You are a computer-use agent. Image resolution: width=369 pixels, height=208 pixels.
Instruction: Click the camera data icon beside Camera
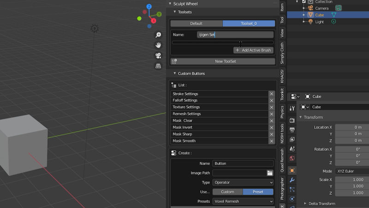(339, 8)
